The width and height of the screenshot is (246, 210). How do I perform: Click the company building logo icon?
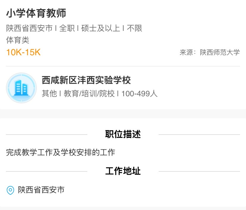(x=21, y=88)
